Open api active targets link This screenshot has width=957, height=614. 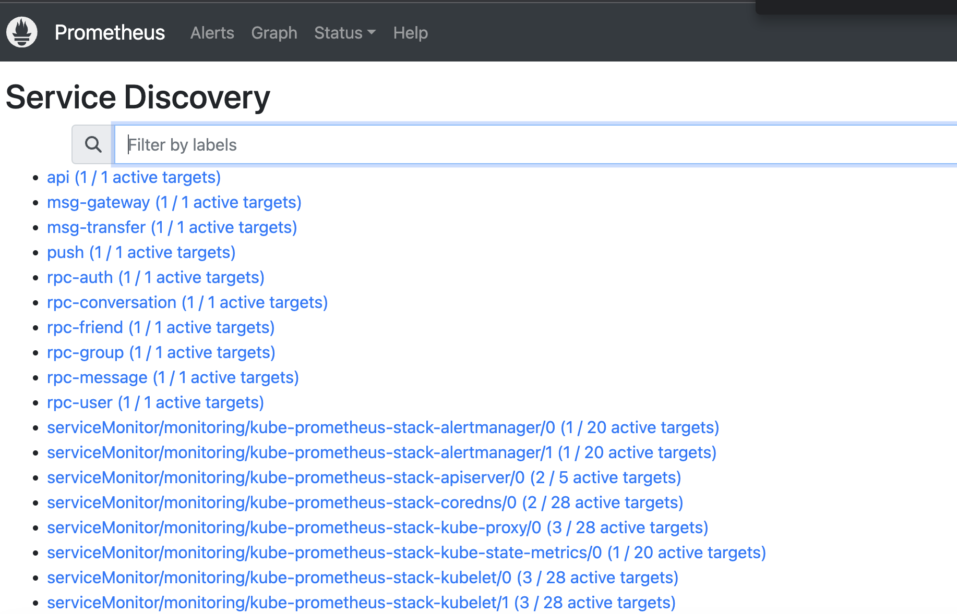tap(134, 177)
